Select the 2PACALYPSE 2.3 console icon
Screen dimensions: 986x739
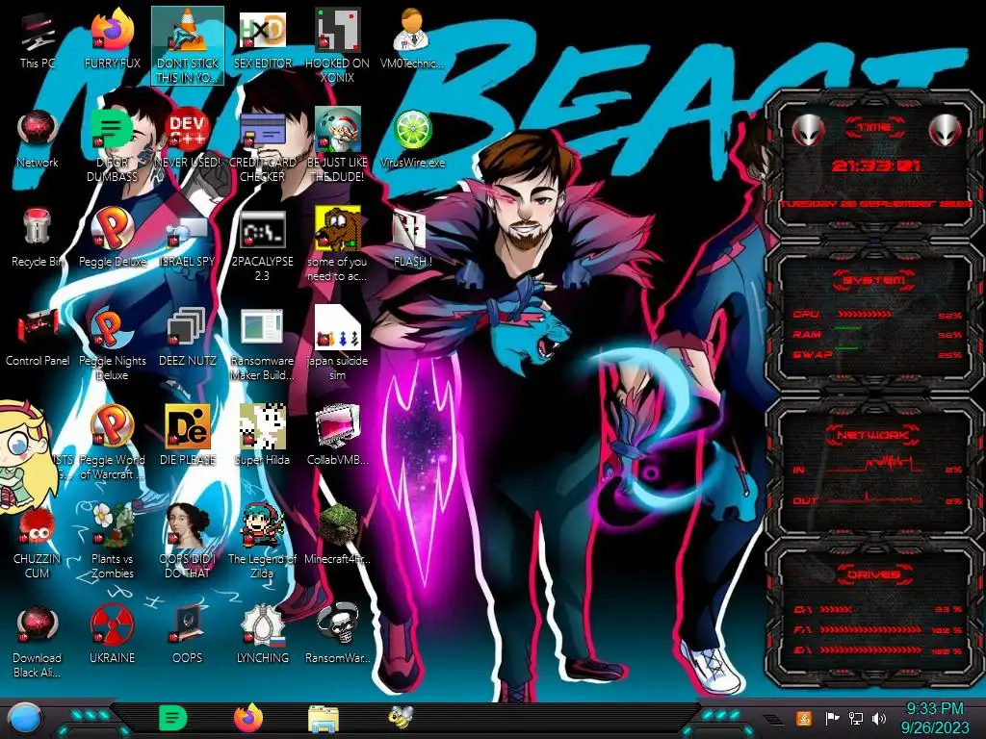[262, 245]
